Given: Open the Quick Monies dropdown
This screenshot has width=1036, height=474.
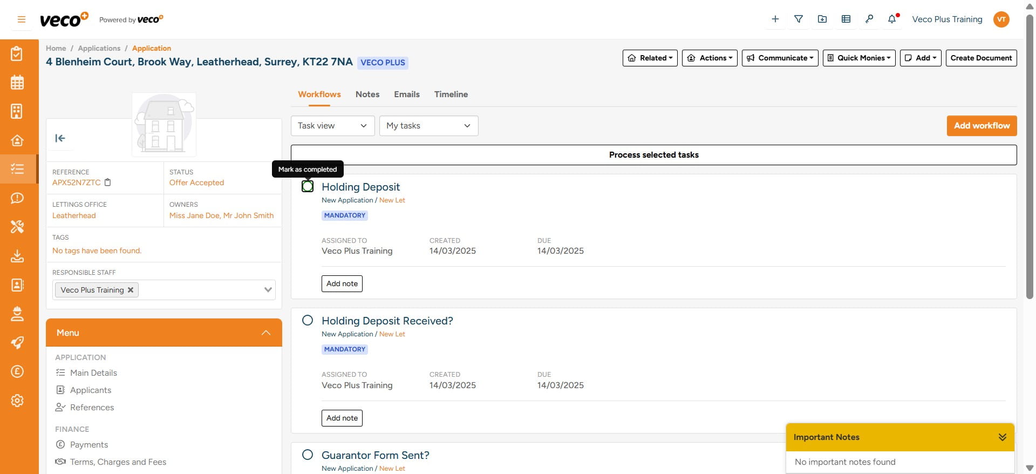Looking at the screenshot, I should 859,58.
